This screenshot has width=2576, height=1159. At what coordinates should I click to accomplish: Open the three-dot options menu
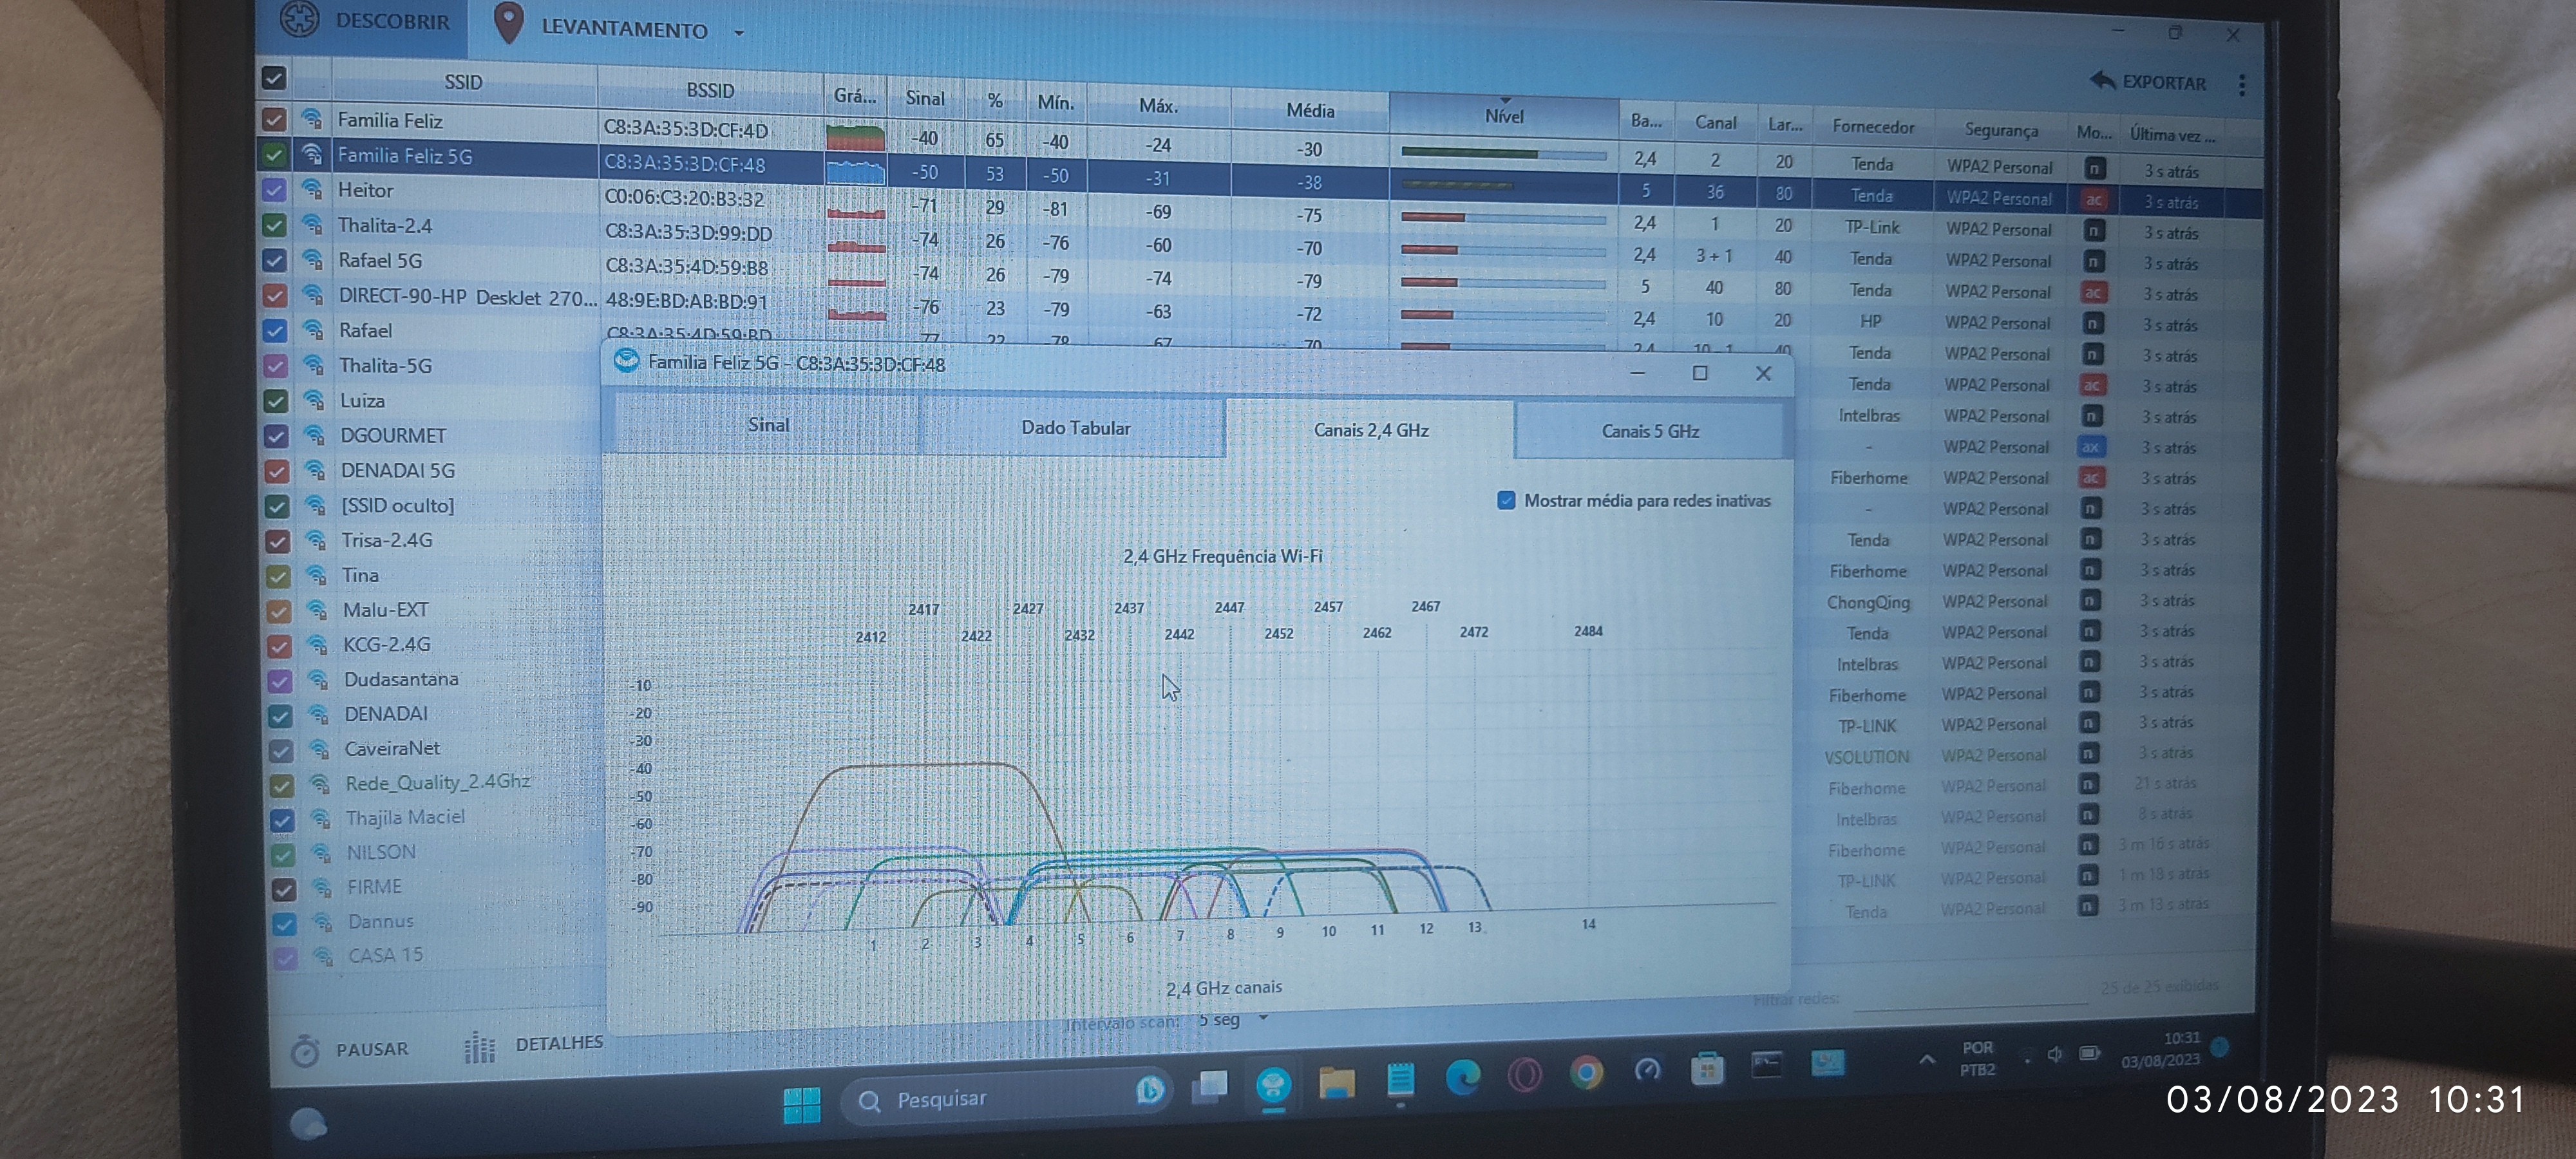(2241, 86)
